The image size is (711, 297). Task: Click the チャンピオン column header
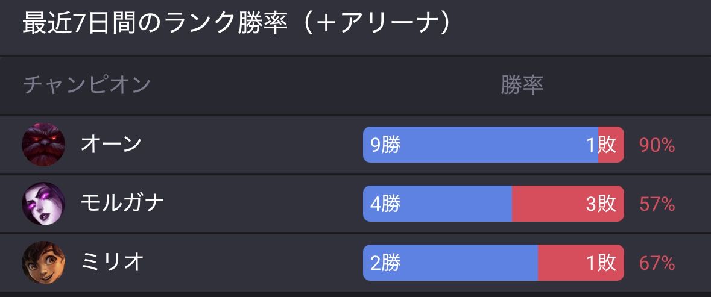(86, 85)
